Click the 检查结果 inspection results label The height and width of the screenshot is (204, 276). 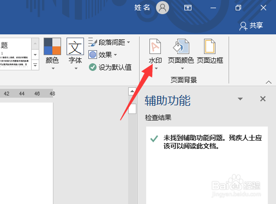tap(158, 117)
